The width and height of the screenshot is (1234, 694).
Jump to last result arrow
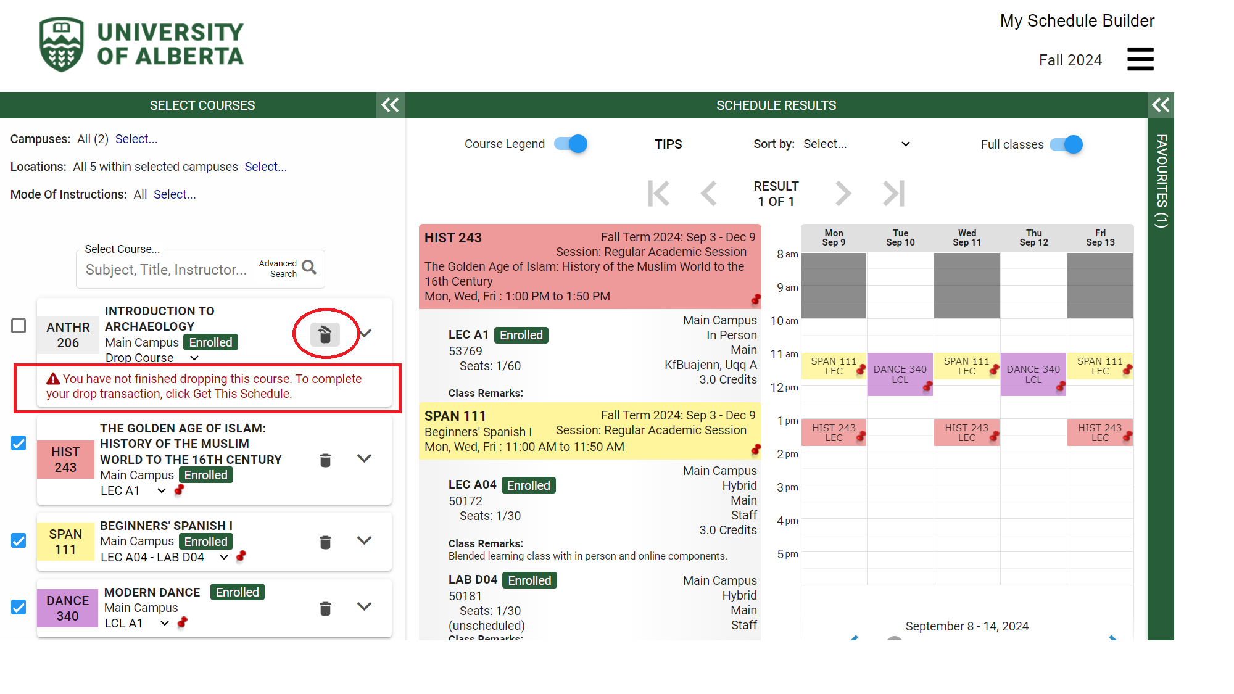pos(893,194)
